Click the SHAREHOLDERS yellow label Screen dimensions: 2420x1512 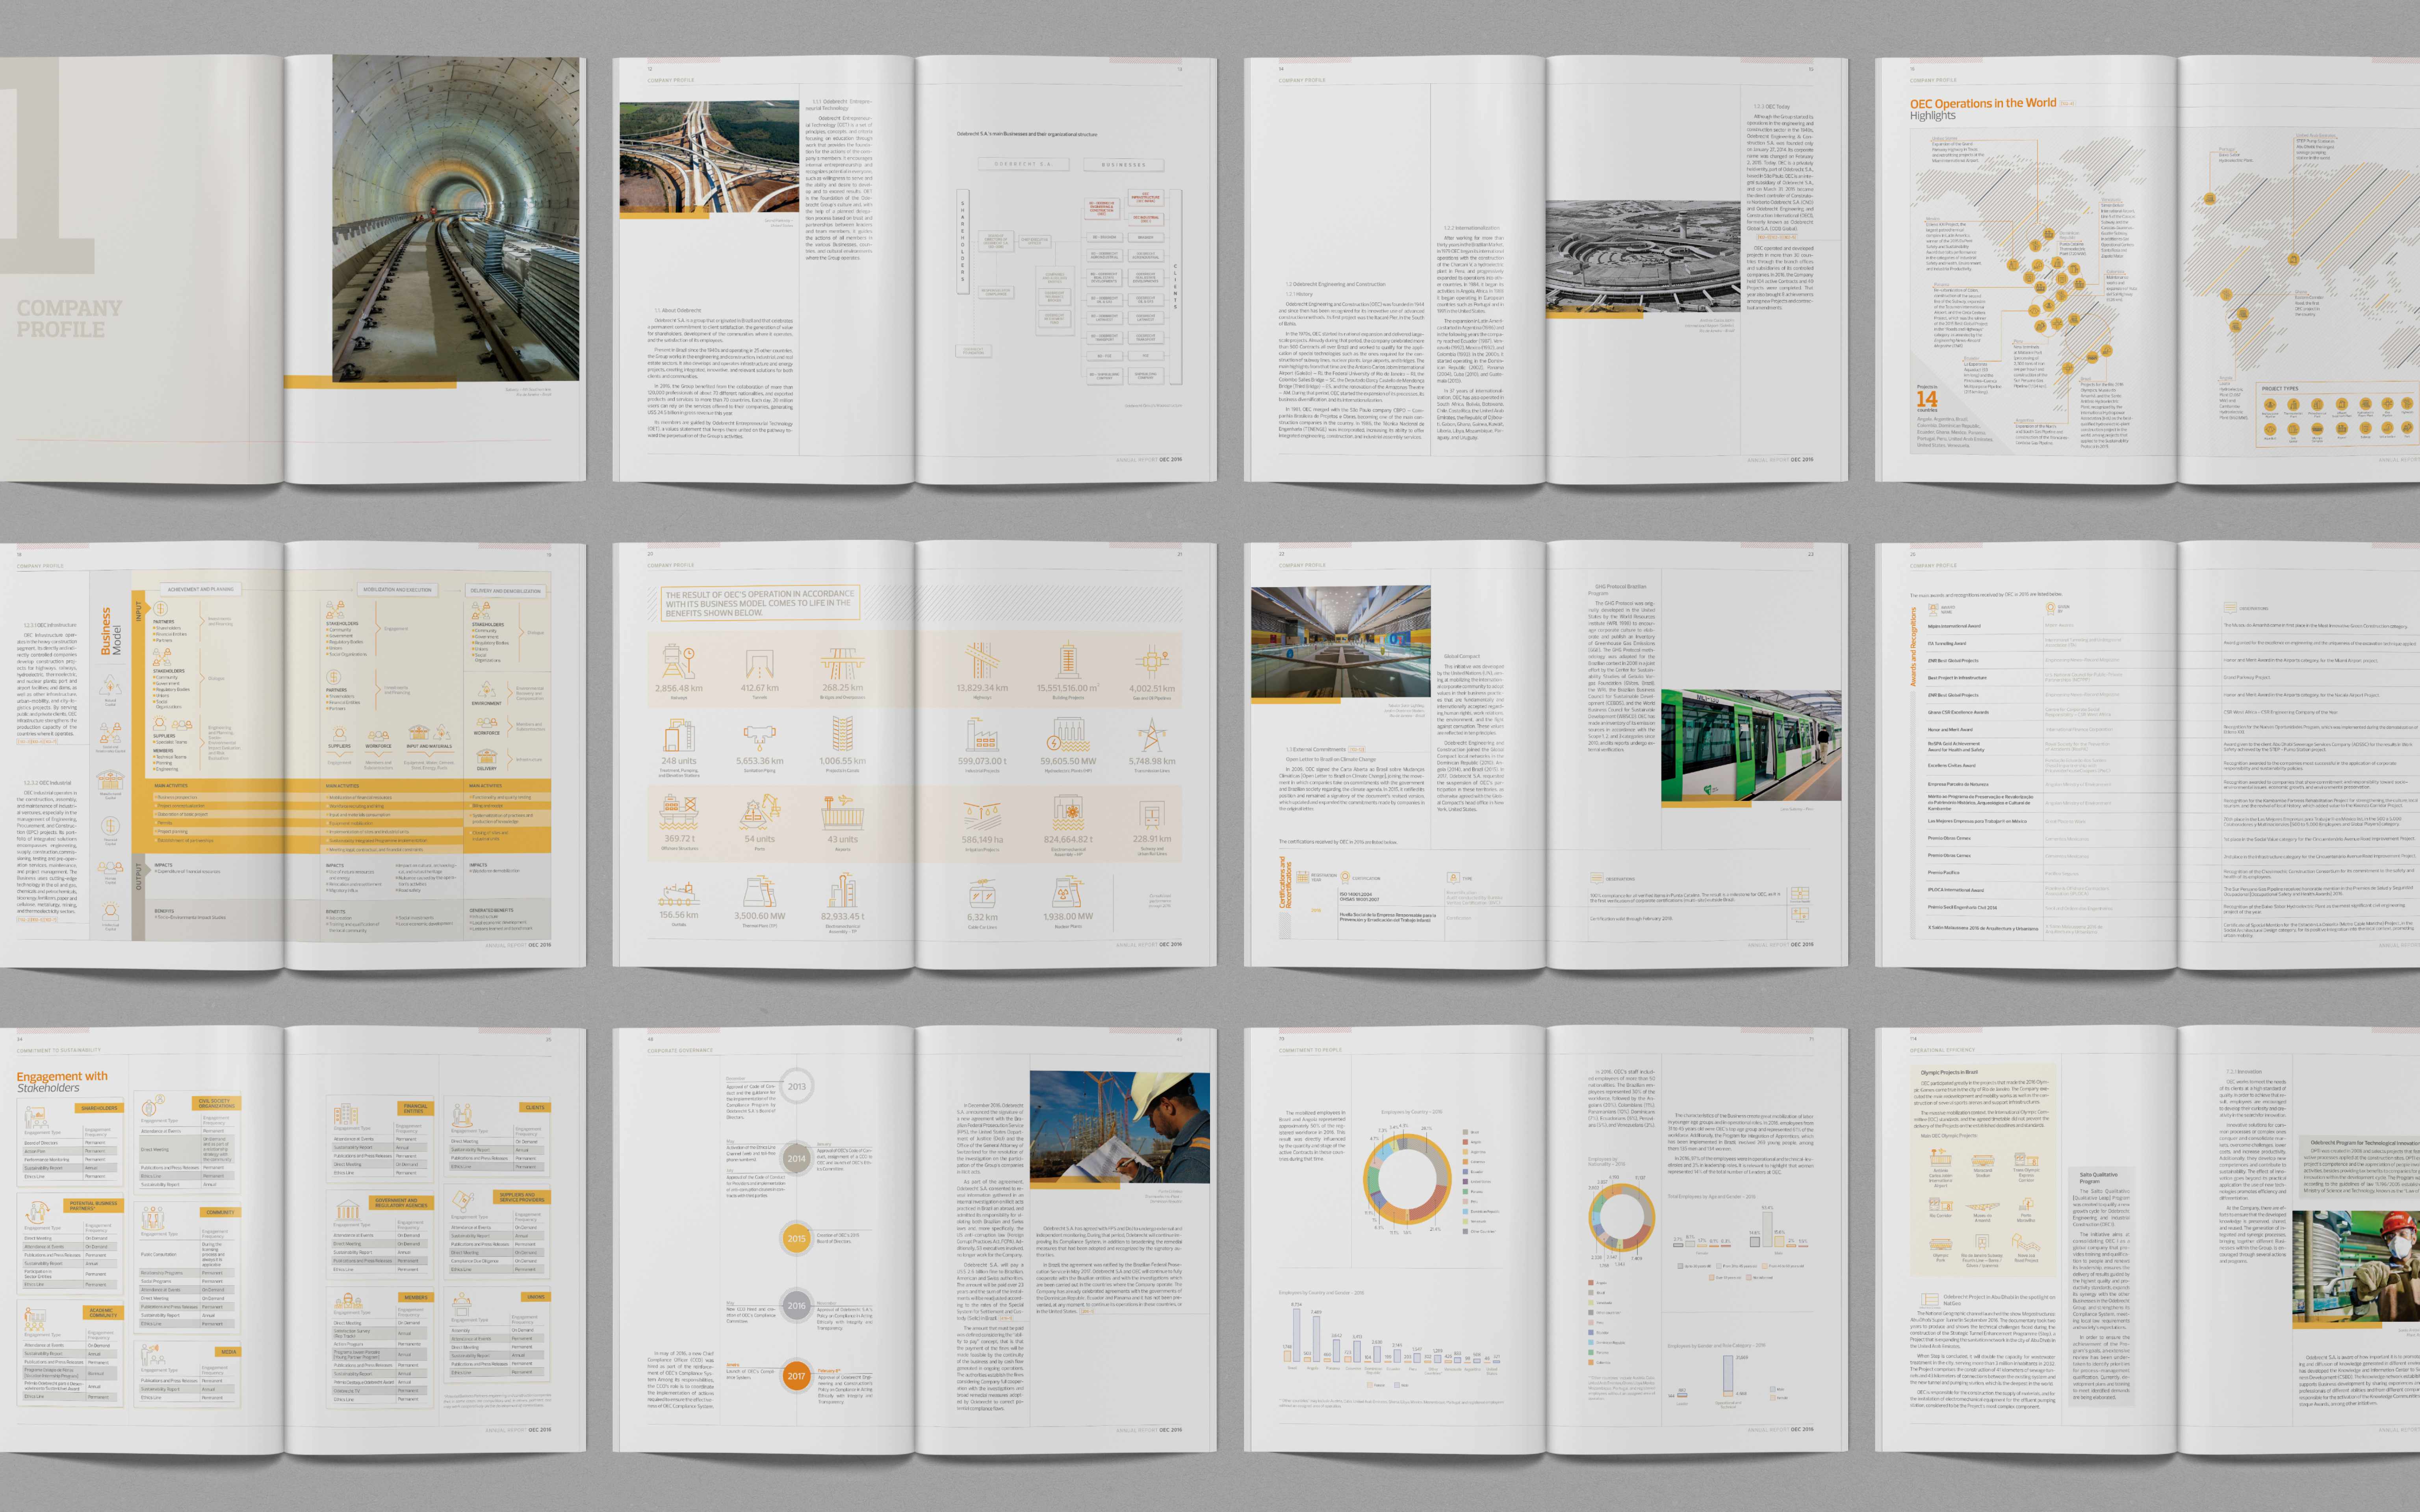click(99, 1108)
